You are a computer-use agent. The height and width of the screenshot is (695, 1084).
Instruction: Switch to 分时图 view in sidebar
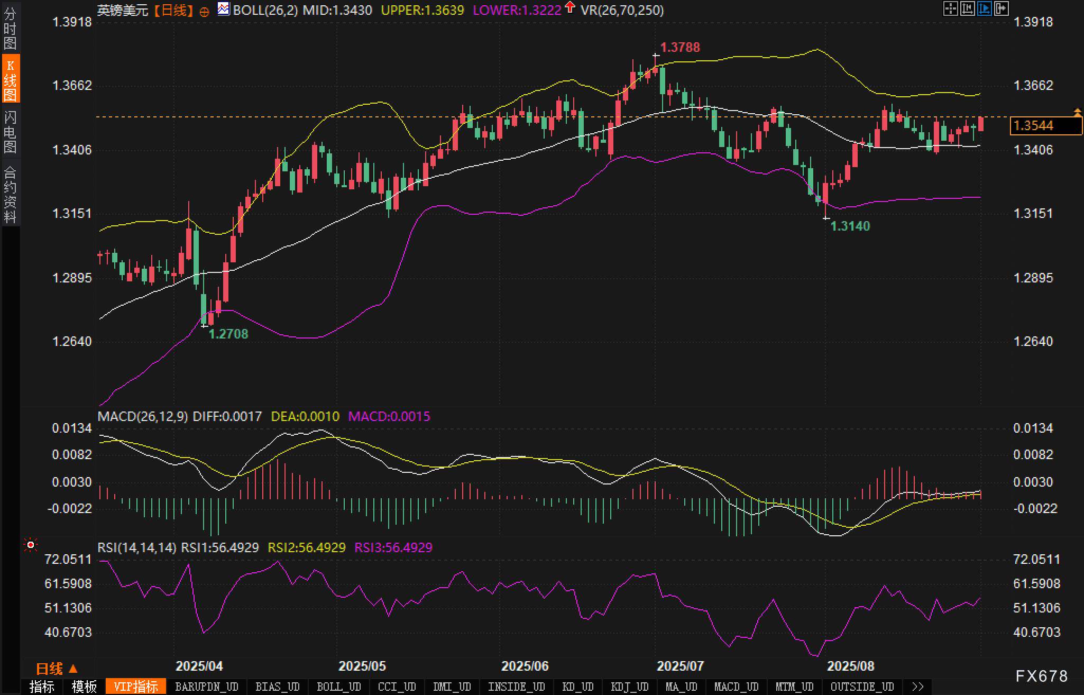[10, 29]
